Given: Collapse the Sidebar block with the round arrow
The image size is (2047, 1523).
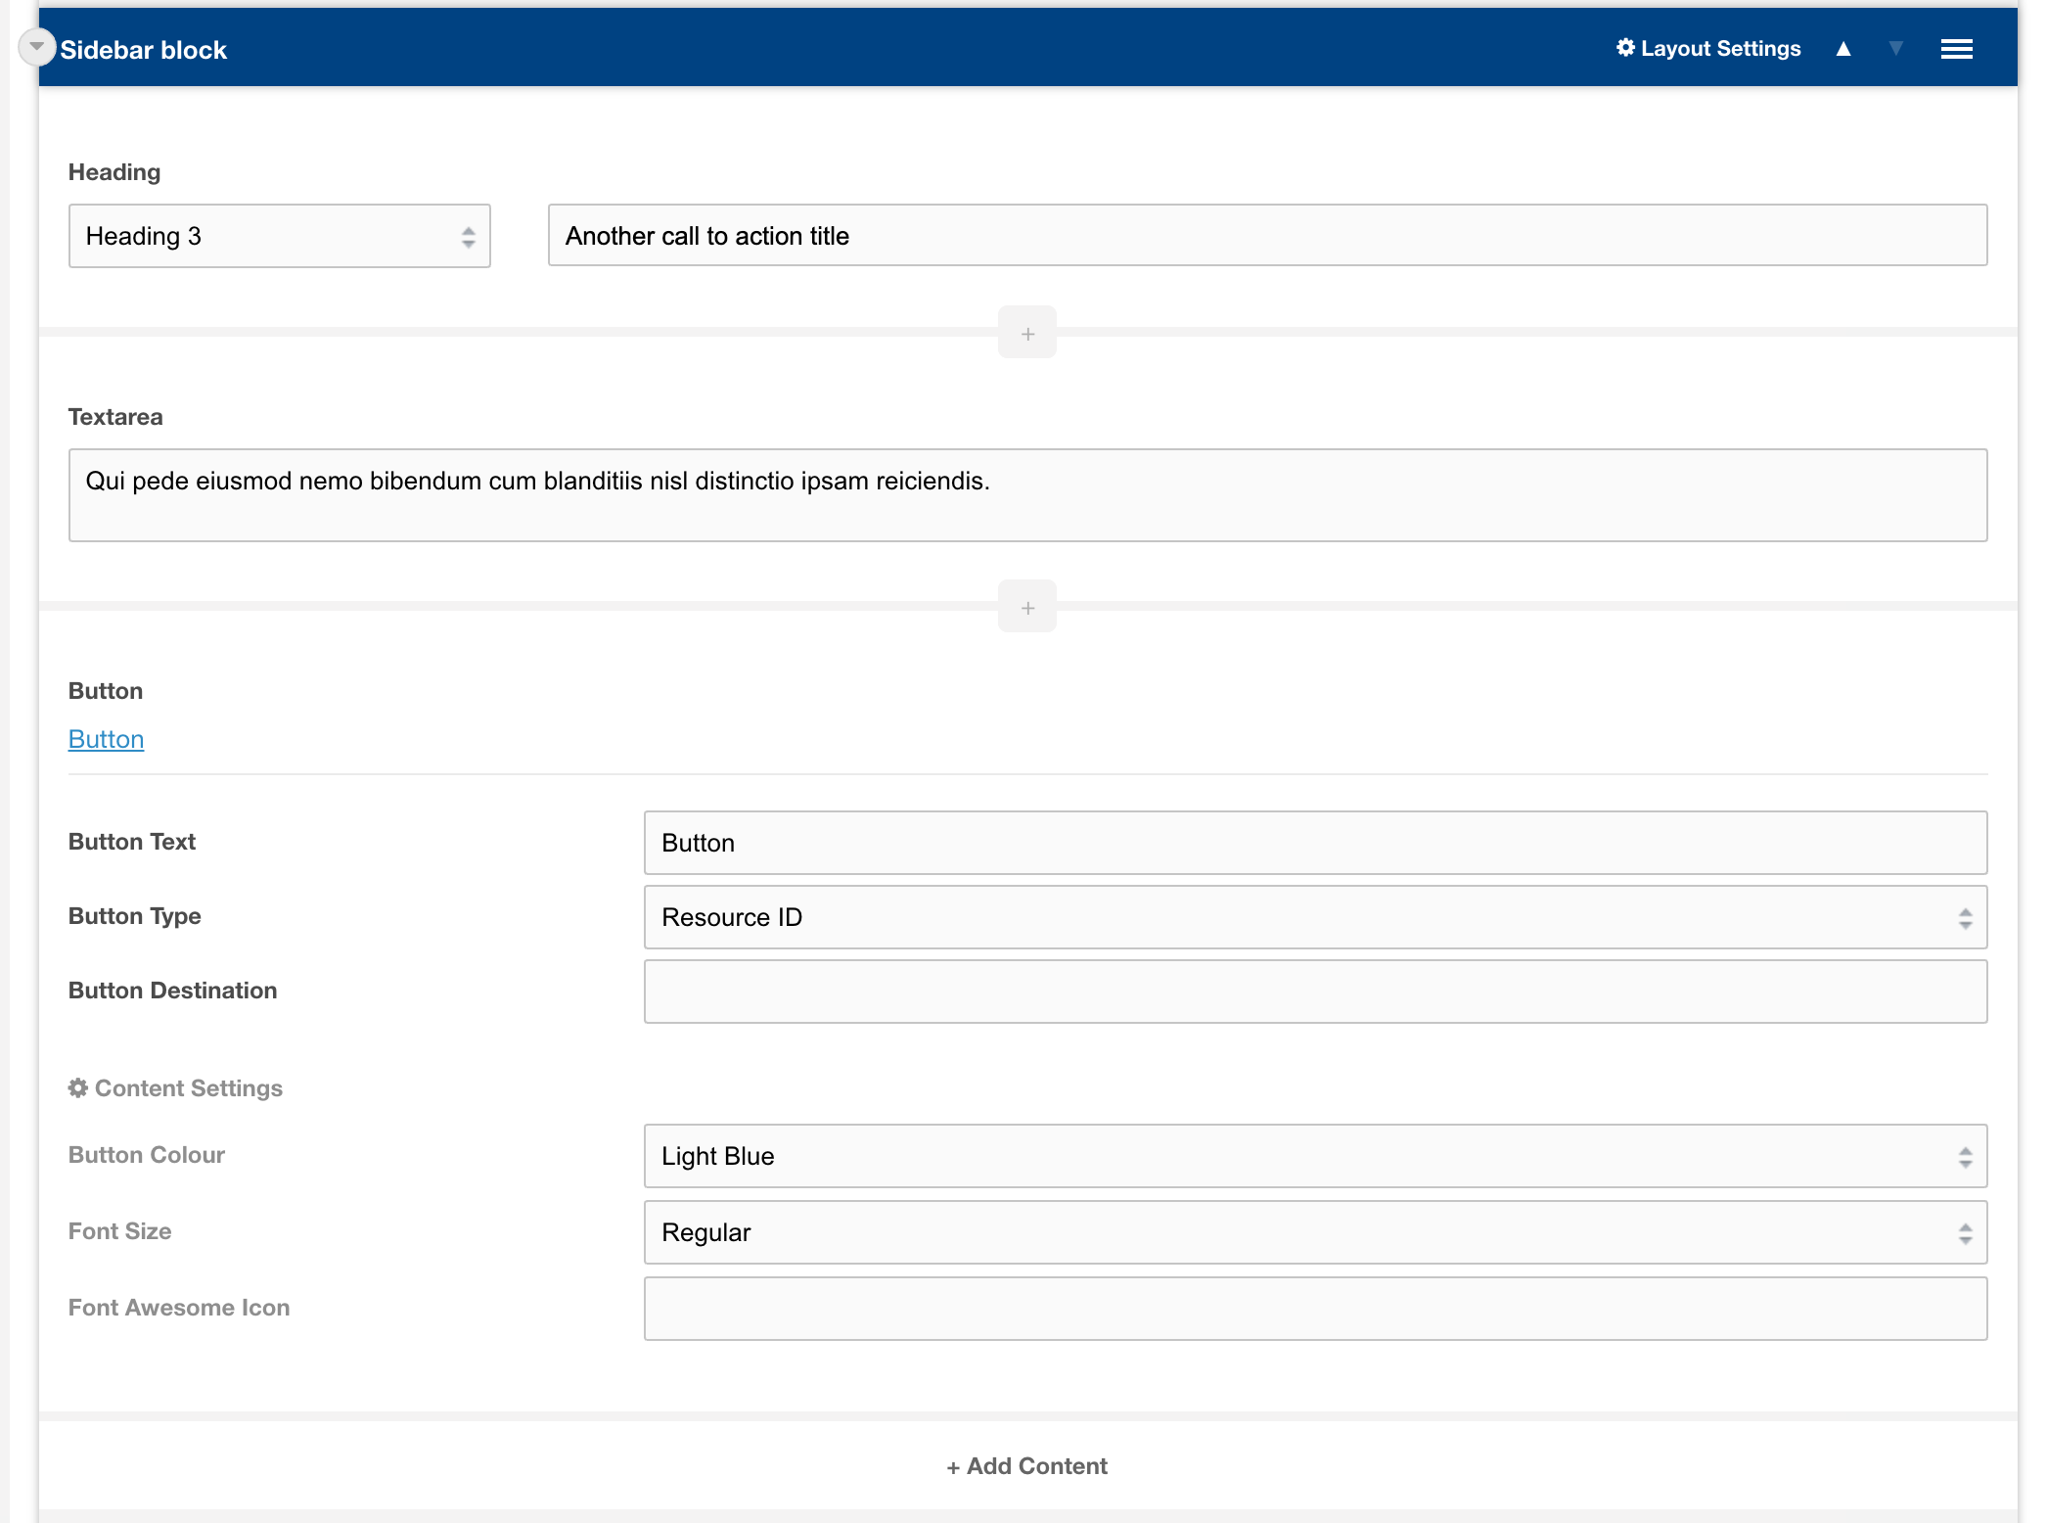Looking at the screenshot, I should coord(36,47).
